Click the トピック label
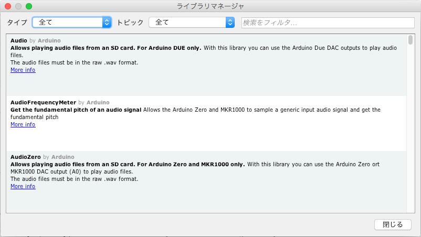This screenshot has width=421, height=237. (130, 23)
